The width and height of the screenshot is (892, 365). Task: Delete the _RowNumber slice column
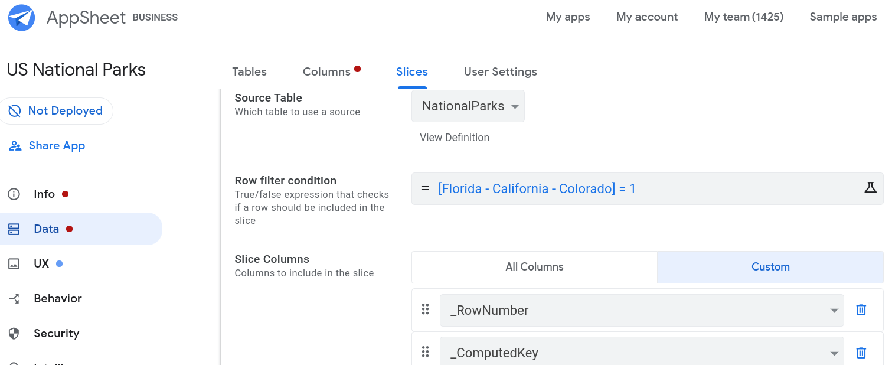[861, 309]
